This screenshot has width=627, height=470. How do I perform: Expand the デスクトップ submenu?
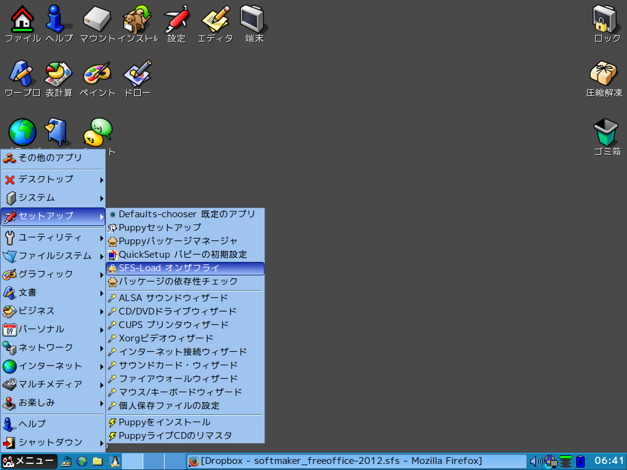53,179
